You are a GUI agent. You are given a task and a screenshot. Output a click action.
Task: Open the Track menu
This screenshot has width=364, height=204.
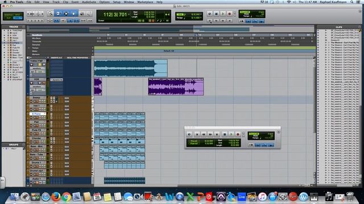[56, 2]
